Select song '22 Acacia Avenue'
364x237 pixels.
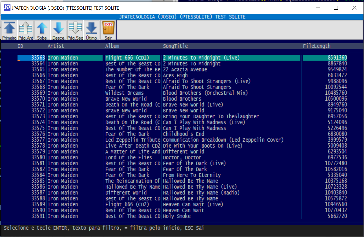(x=185, y=69)
